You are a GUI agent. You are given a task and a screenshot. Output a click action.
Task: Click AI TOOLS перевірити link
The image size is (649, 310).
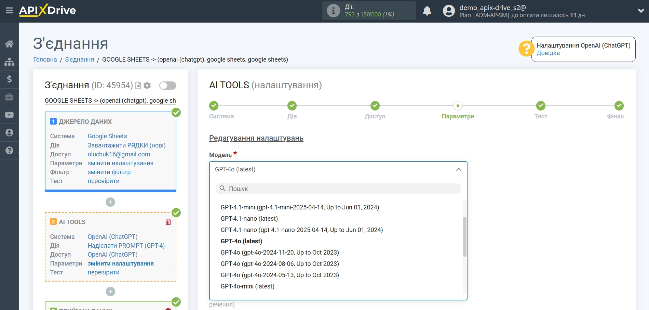104,272
